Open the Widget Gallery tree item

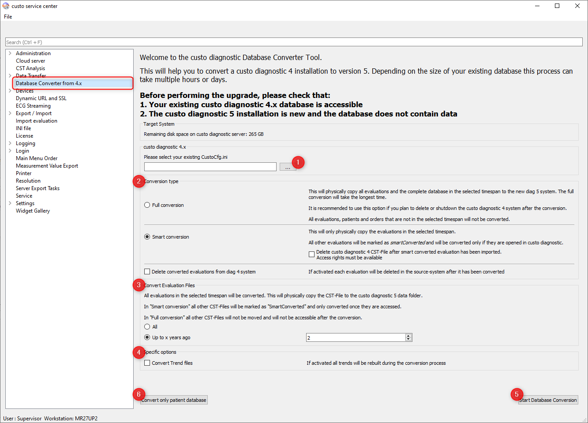pyautogui.click(x=33, y=211)
